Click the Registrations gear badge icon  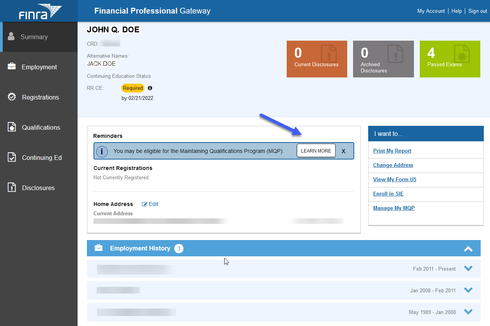coord(12,97)
